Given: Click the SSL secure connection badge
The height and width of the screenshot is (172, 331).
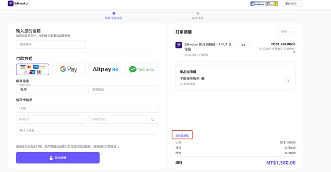Looking at the screenshot, I should tap(272, 4).
